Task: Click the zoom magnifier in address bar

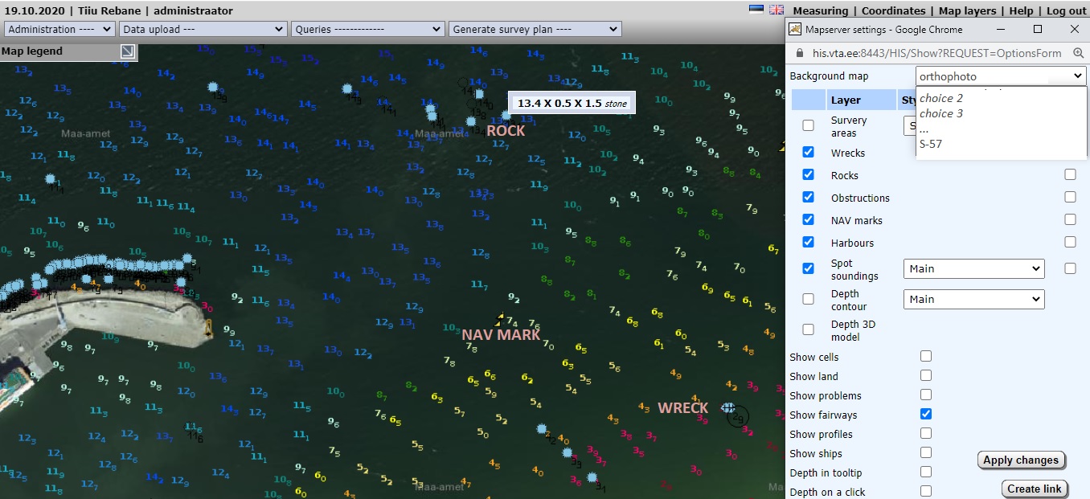Action: pyautogui.click(x=1078, y=53)
